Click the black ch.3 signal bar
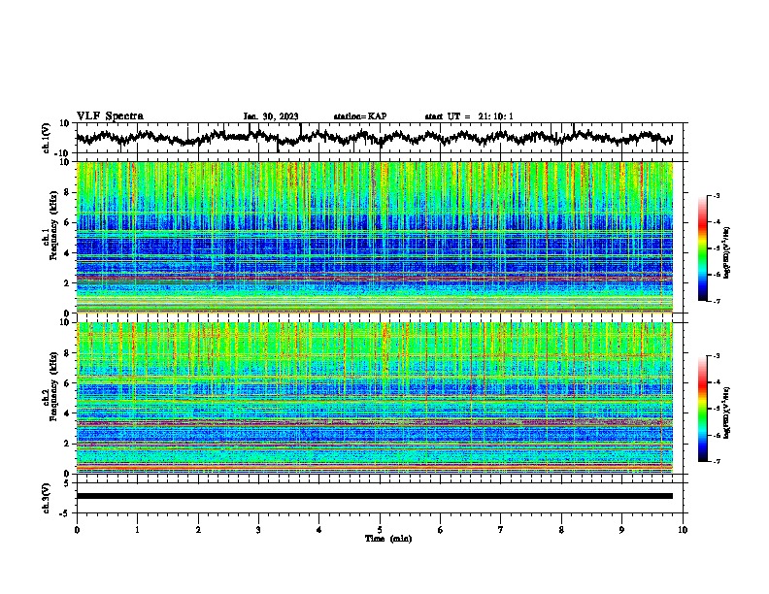 pos(375,496)
